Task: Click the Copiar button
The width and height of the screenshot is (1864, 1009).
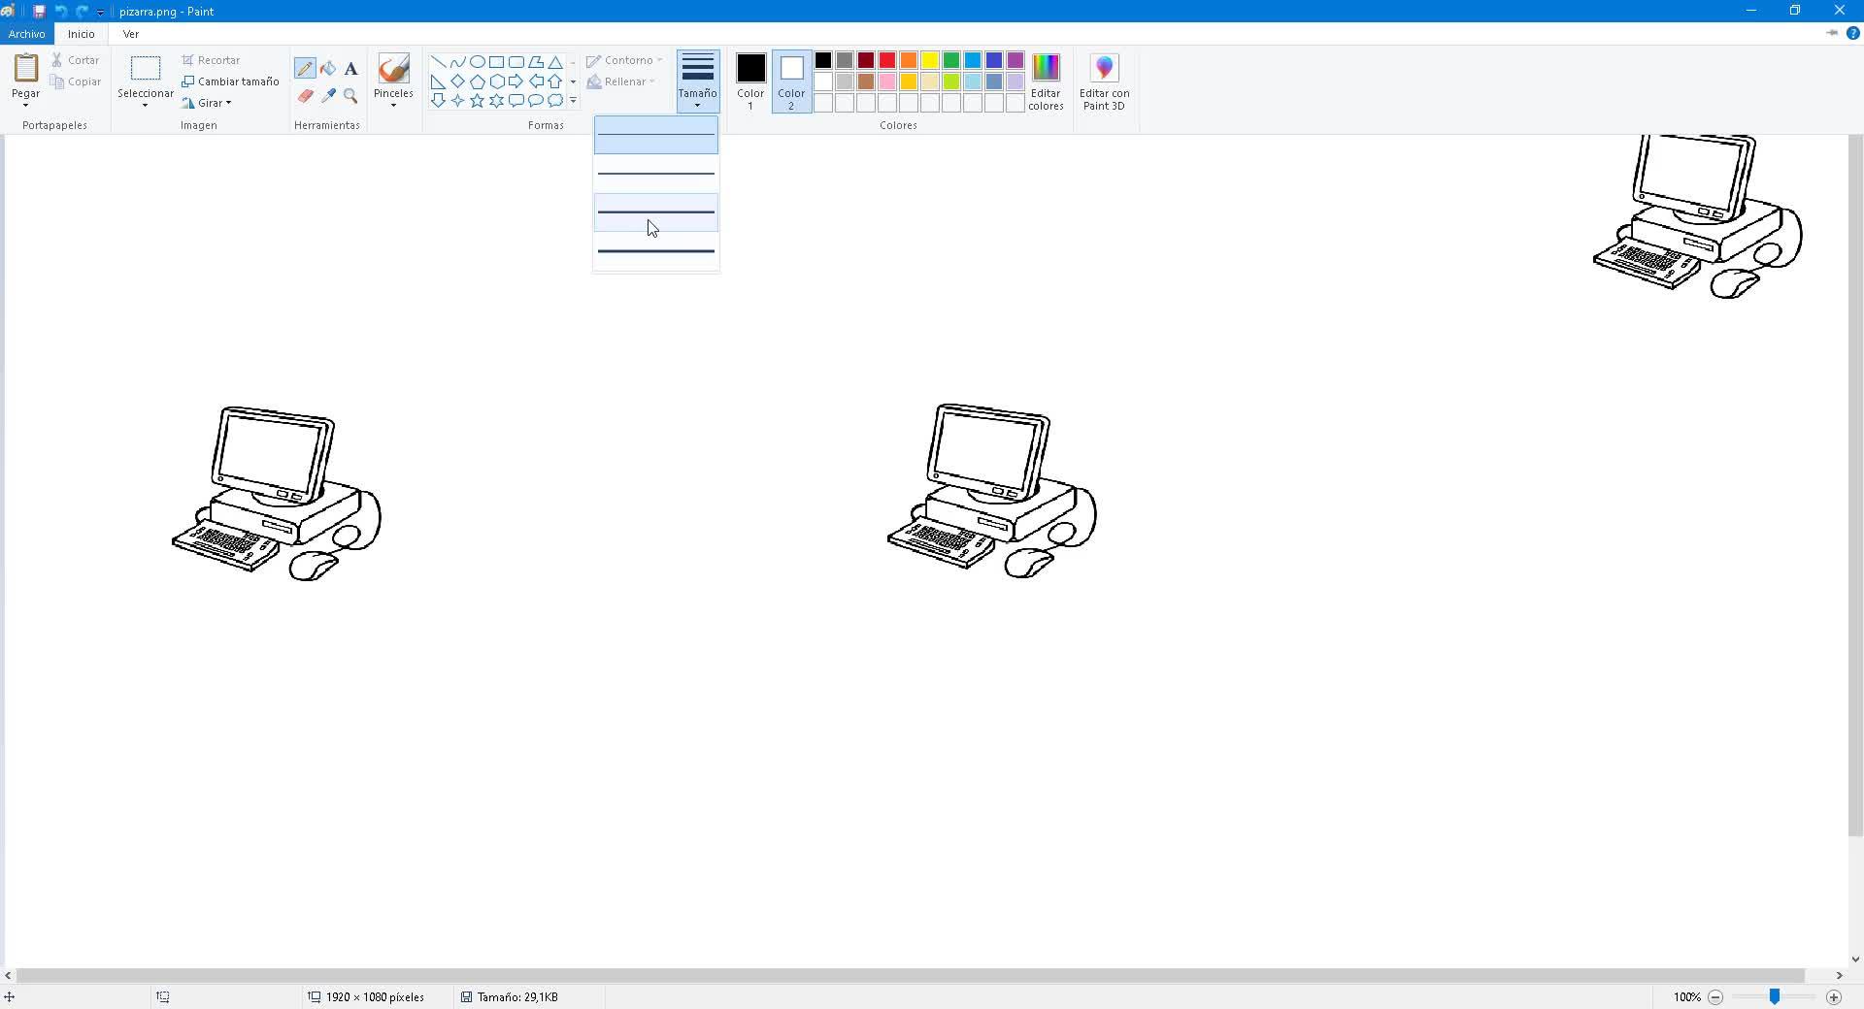Action: 76,81
